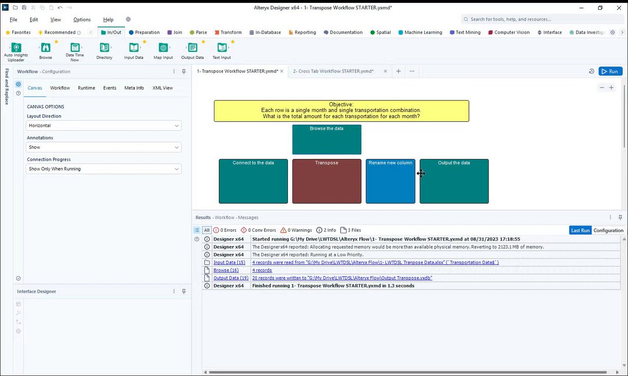Select the Rename new column container
Viewport: 628px width, 376px height.
pyautogui.click(x=391, y=181)
